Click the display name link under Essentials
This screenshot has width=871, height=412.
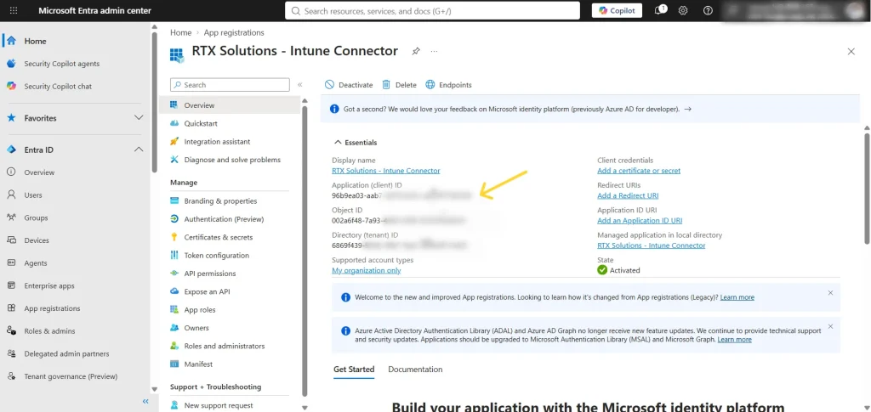point(385,171)
